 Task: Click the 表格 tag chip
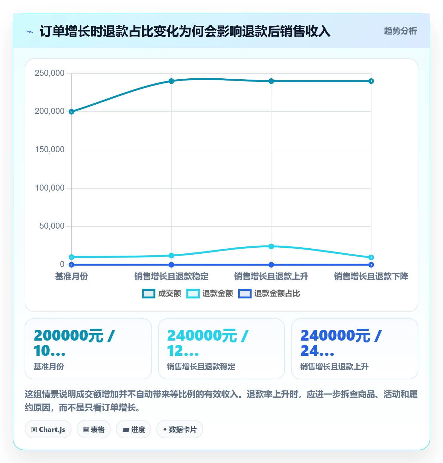(x=94, y=429)
